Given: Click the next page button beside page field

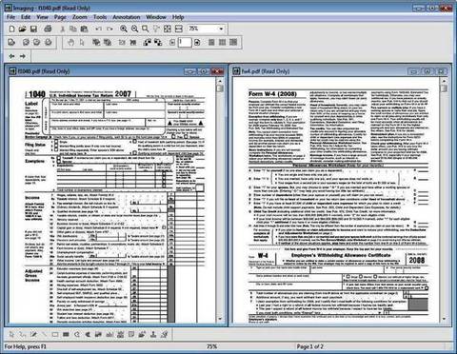Looking at the screenshot, I should 197,42.
